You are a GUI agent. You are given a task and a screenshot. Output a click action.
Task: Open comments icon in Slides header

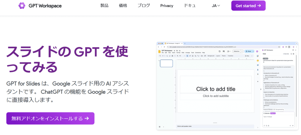click(224, 51)
